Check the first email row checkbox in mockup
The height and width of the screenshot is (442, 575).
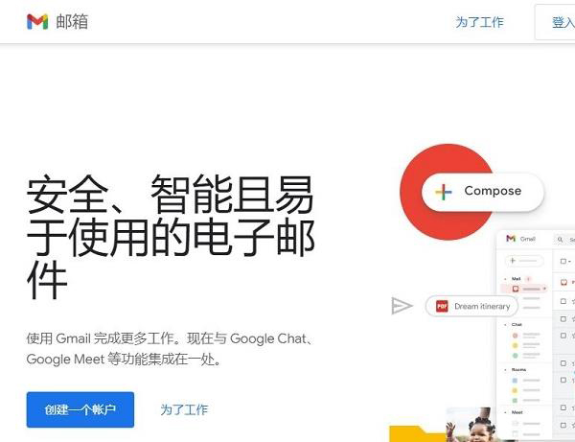coord(563,301)
